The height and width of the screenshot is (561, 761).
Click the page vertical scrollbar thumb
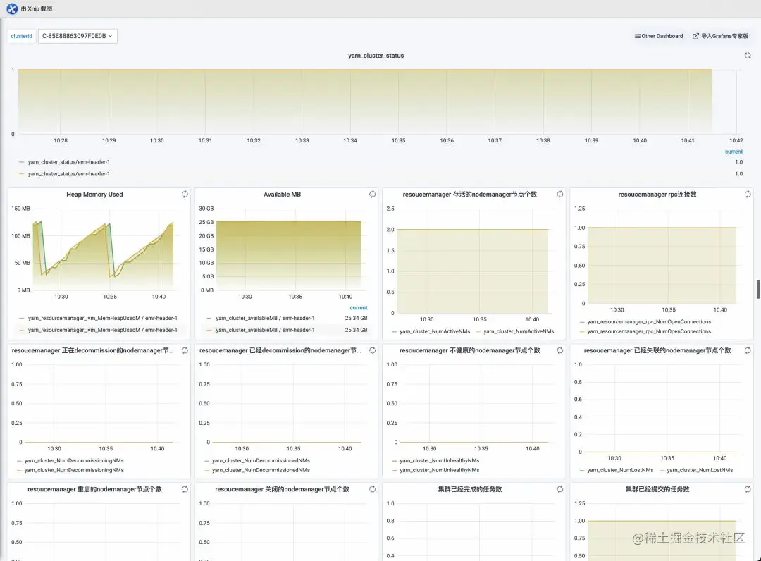pos(758,289)
